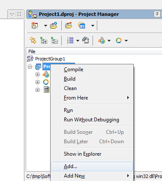The image size is (162, 181).
Task: Choose Add... from the context menu
Action: [x=92, y=166]
